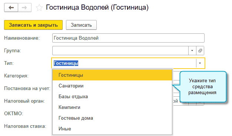Add to favorites with star icon
The height and width of the screenshot is (136, 232).
point(39,8)
